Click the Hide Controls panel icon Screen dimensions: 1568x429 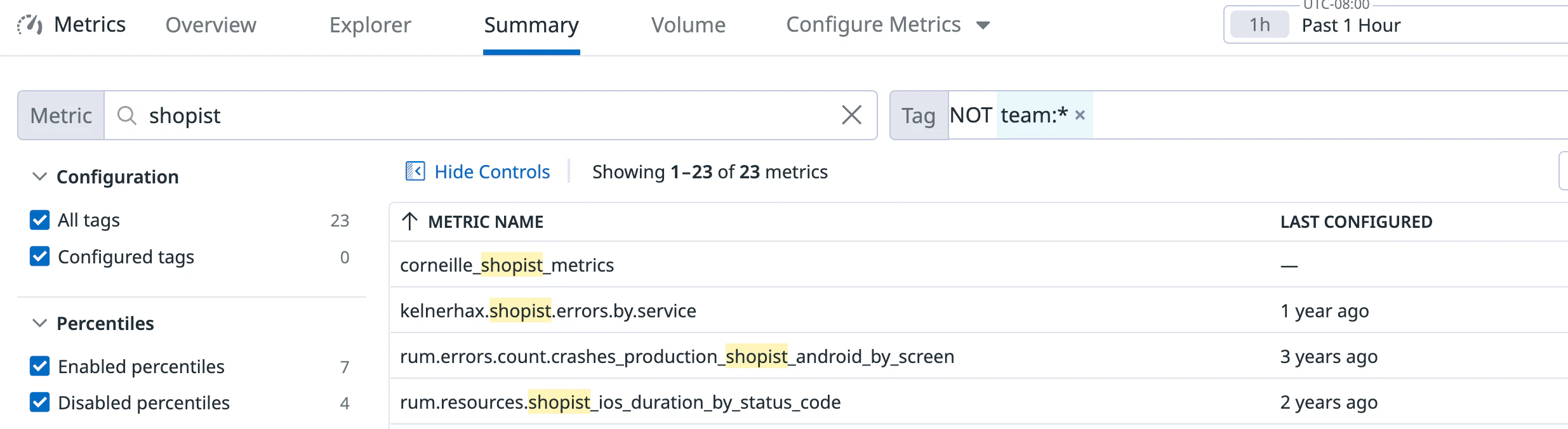415,171
